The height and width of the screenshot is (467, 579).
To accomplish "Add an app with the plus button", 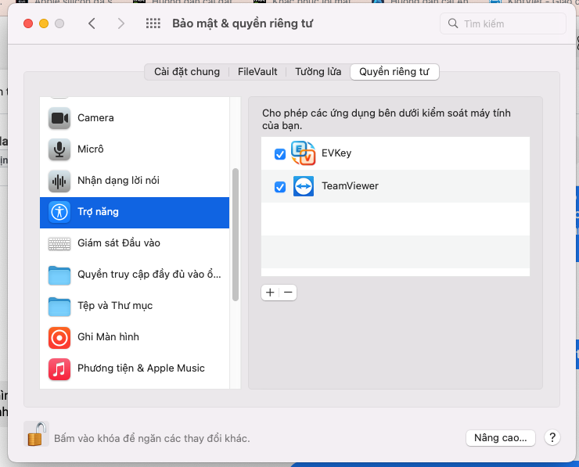I will [270, 293].
